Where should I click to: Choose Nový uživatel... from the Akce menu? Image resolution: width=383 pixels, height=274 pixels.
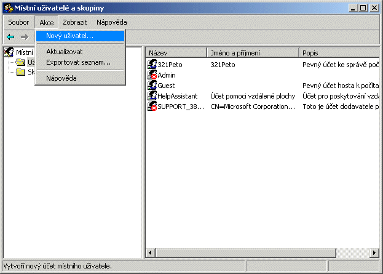(x=69, y=36)
